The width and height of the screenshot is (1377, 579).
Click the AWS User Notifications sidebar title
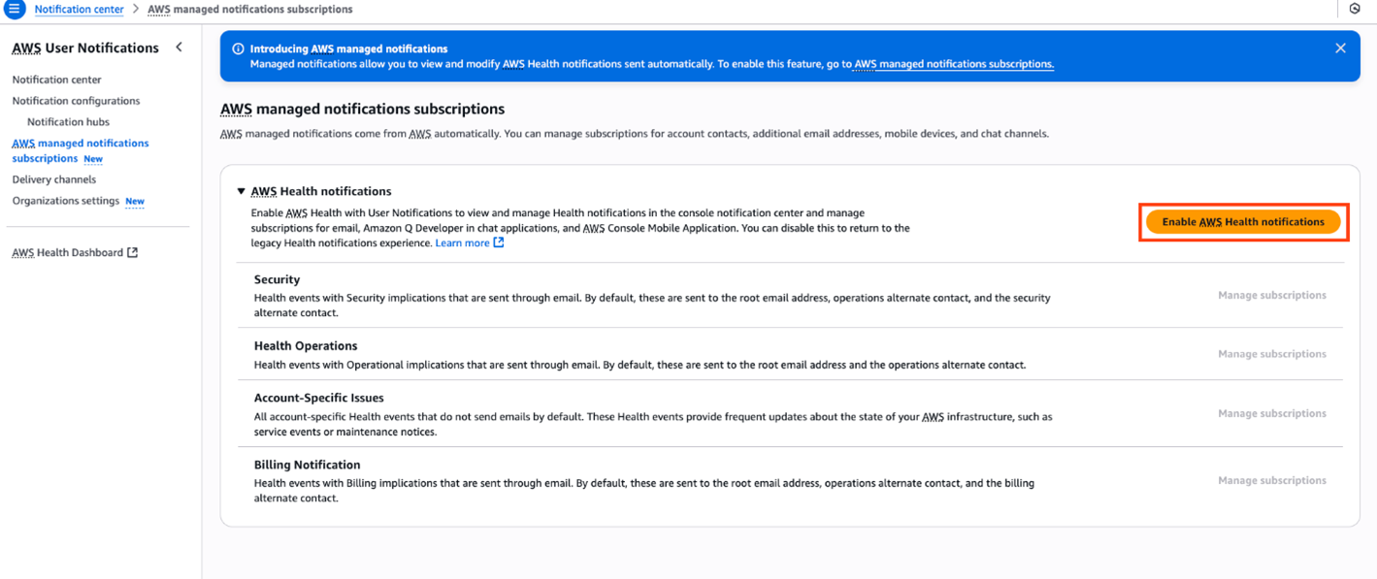(85, 48)
